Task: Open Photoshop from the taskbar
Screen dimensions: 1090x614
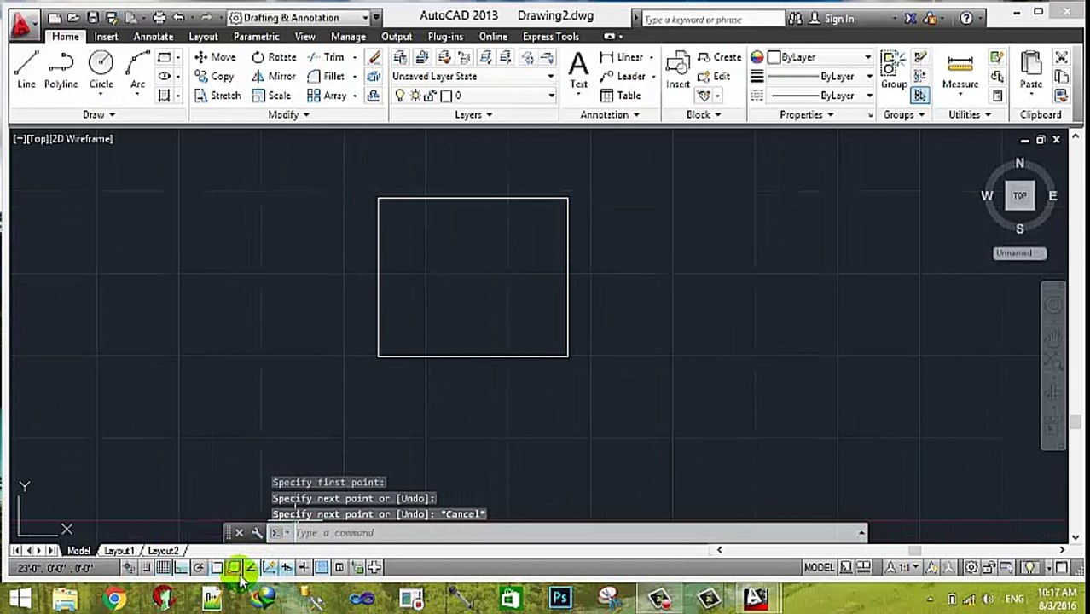Action: coord(560,598)
